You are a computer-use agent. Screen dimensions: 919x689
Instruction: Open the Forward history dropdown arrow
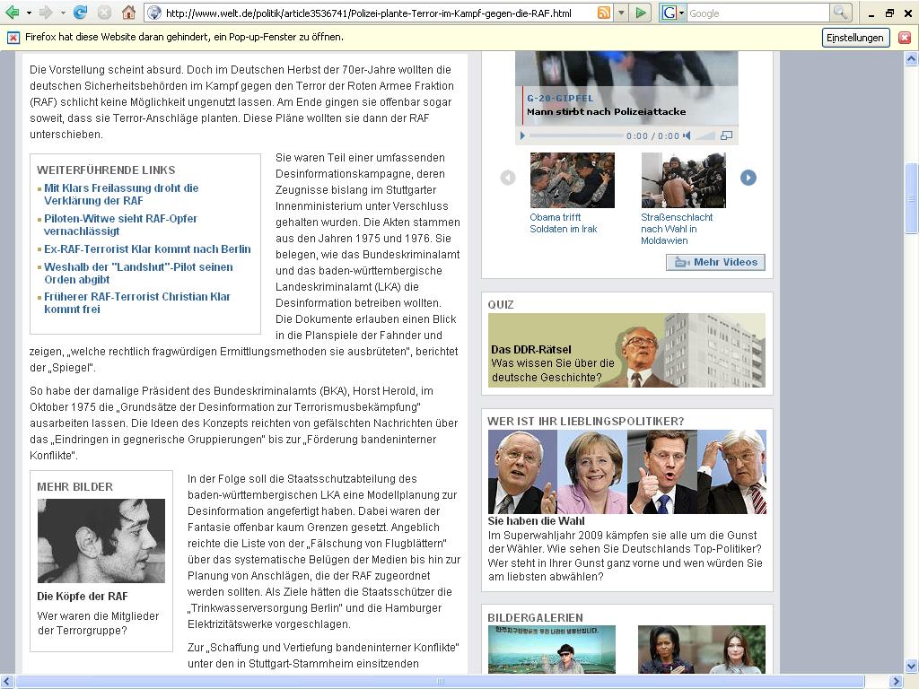point(63,13)
